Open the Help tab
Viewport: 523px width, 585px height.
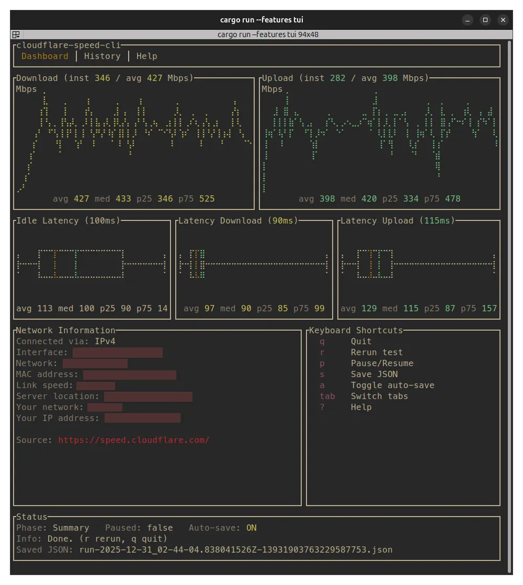click(x=146, y=56)
